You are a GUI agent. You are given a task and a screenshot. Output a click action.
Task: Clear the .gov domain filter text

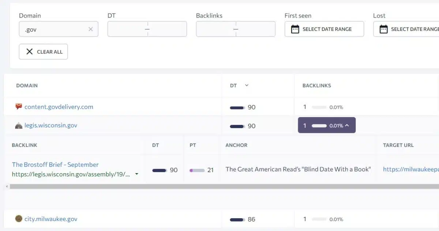coord(91,29)
